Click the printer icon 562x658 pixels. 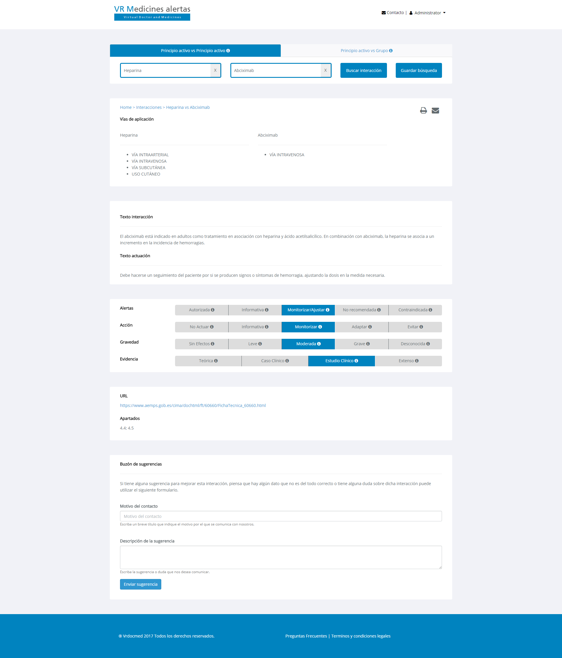tap(423, 111)
